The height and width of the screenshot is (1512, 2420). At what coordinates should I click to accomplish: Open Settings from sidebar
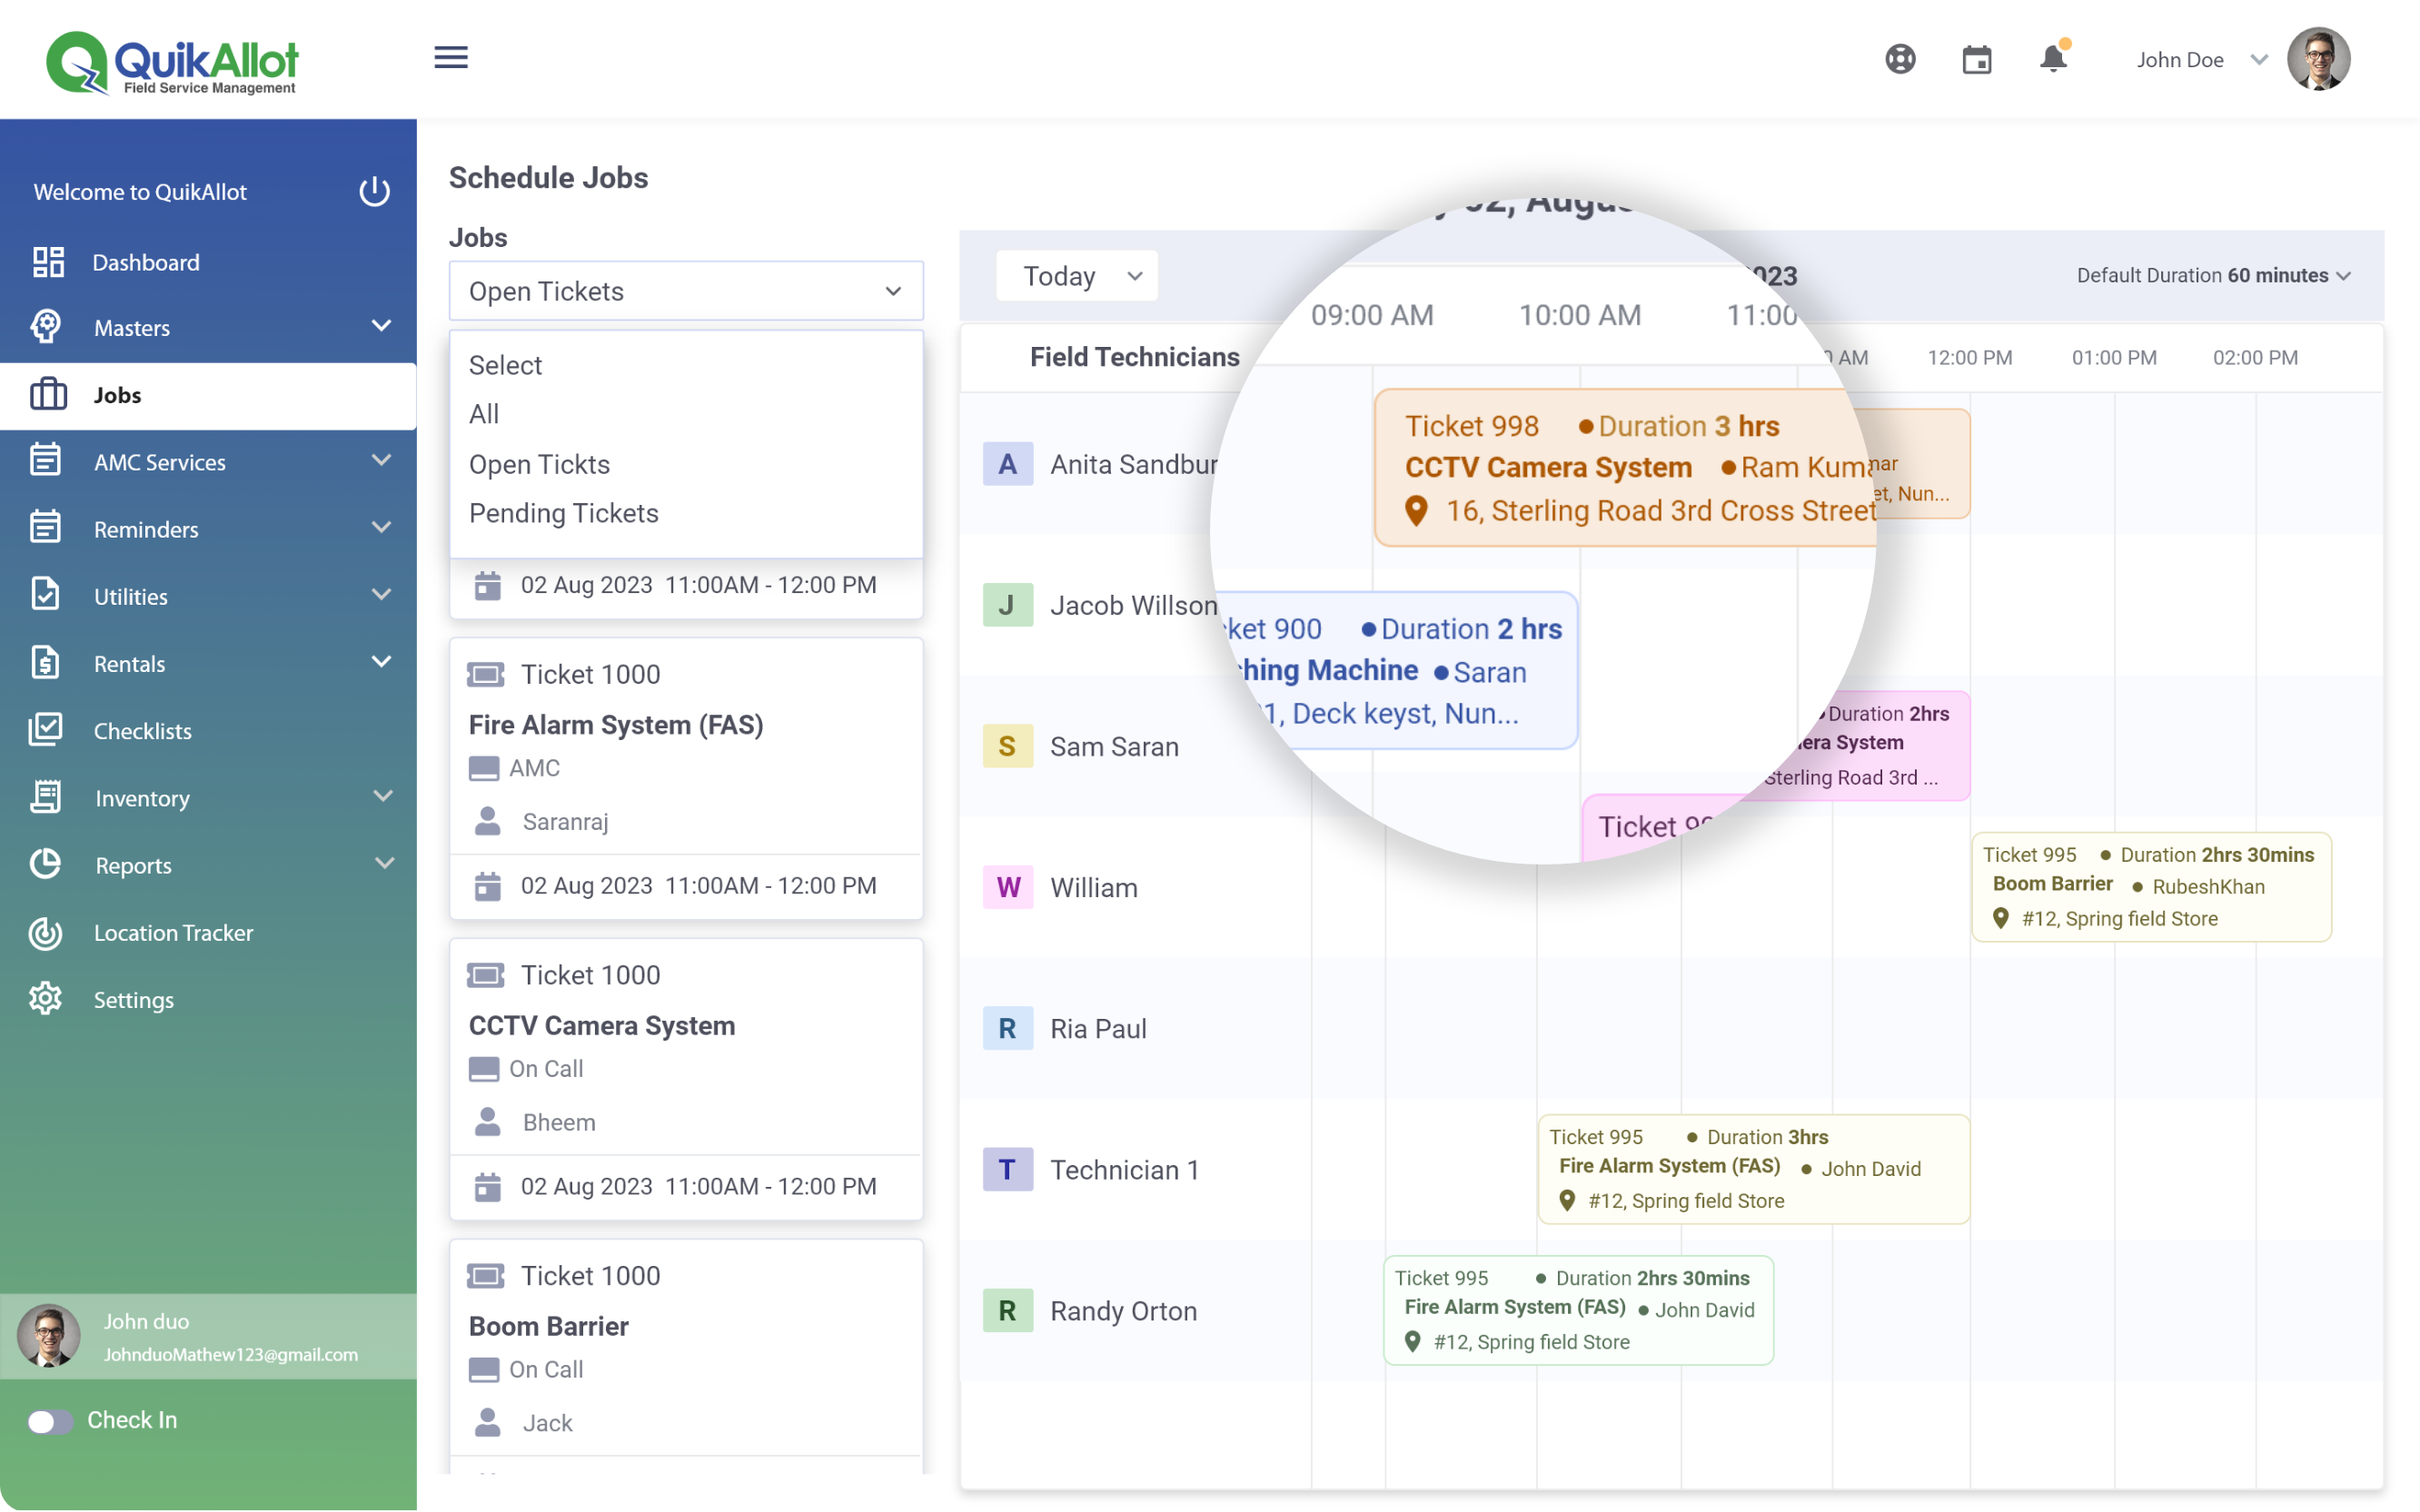click(133, 1000)
